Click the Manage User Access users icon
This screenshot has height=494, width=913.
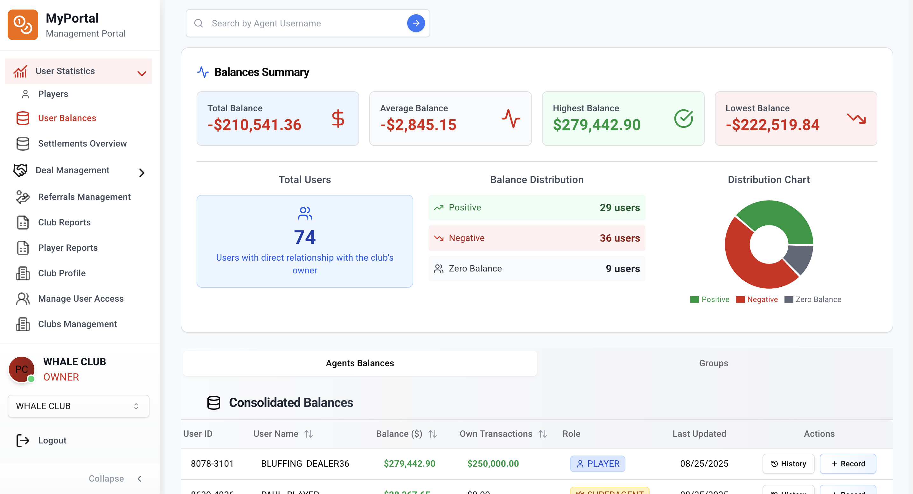click(x=23, y=298)
